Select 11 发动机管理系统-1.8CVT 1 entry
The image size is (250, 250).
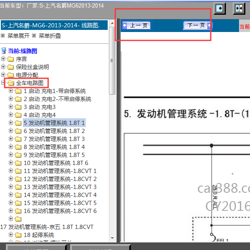pyautogui.click(x=60, y=171)
